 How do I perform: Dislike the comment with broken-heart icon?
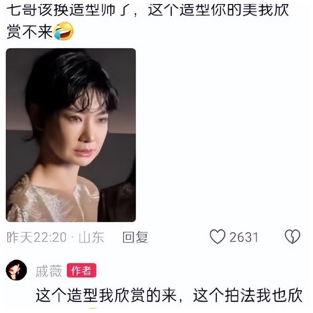click(292, 237)
